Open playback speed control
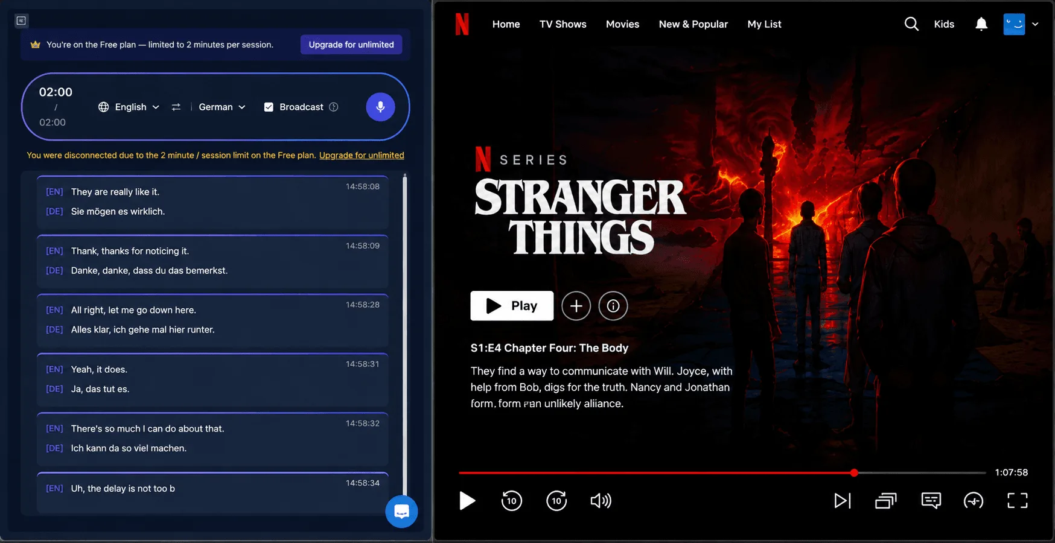Screen dimensions: 1055x543 (974, 501)
